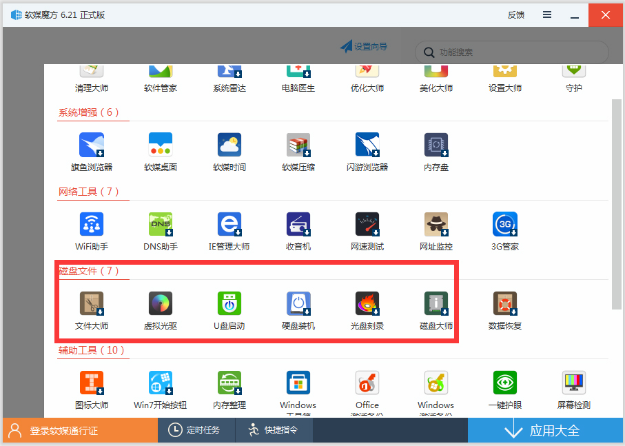Open the hamburger main menu
Viewport: 625px width, 446px height.
(547, 14)
